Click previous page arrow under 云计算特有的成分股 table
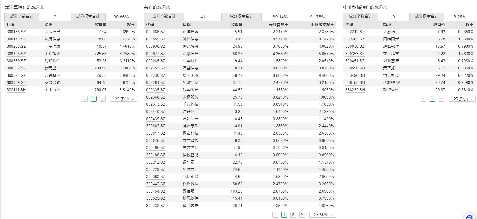Image resolution: width=477 pixels, height=219 pixels. (x=85, y=99)
